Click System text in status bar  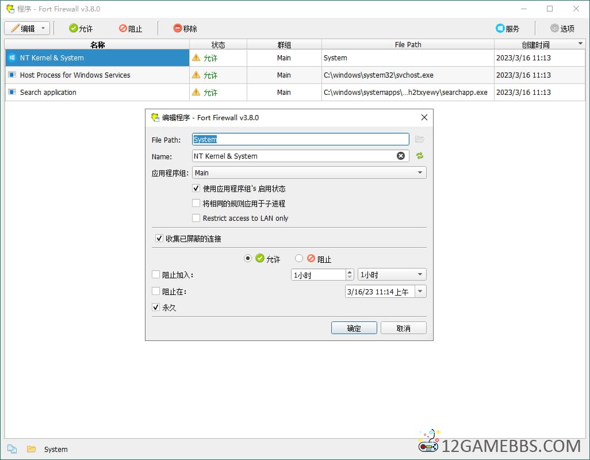pyautogui.click(x=56, y=449)
